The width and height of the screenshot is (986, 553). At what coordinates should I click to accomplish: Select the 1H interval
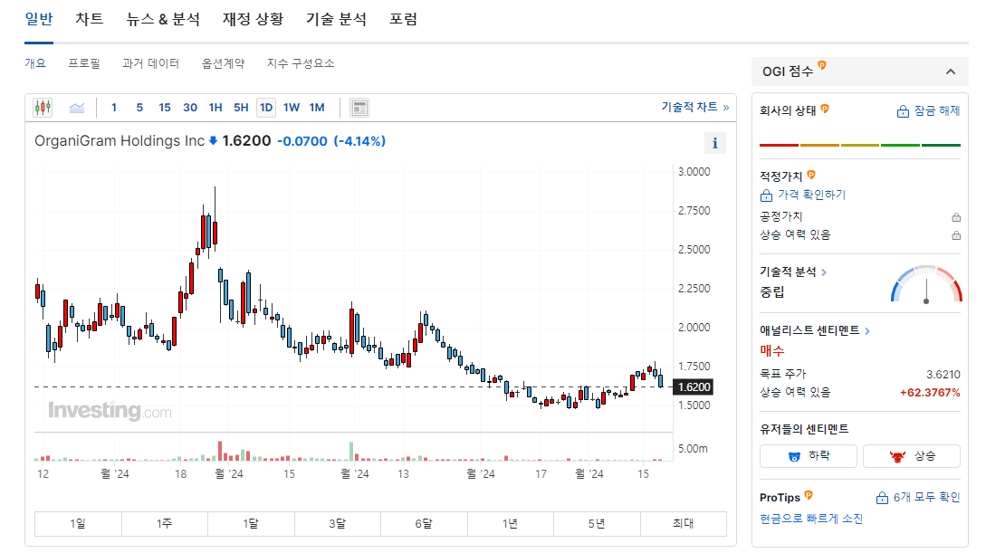pos(215,108)
